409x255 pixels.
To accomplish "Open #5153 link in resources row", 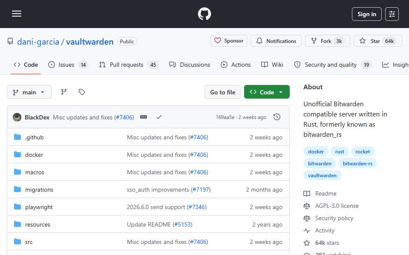I will pos(182,224).
